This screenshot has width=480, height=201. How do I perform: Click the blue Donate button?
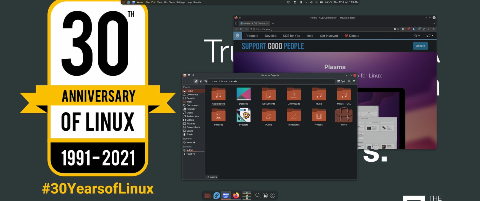(420, 46)
